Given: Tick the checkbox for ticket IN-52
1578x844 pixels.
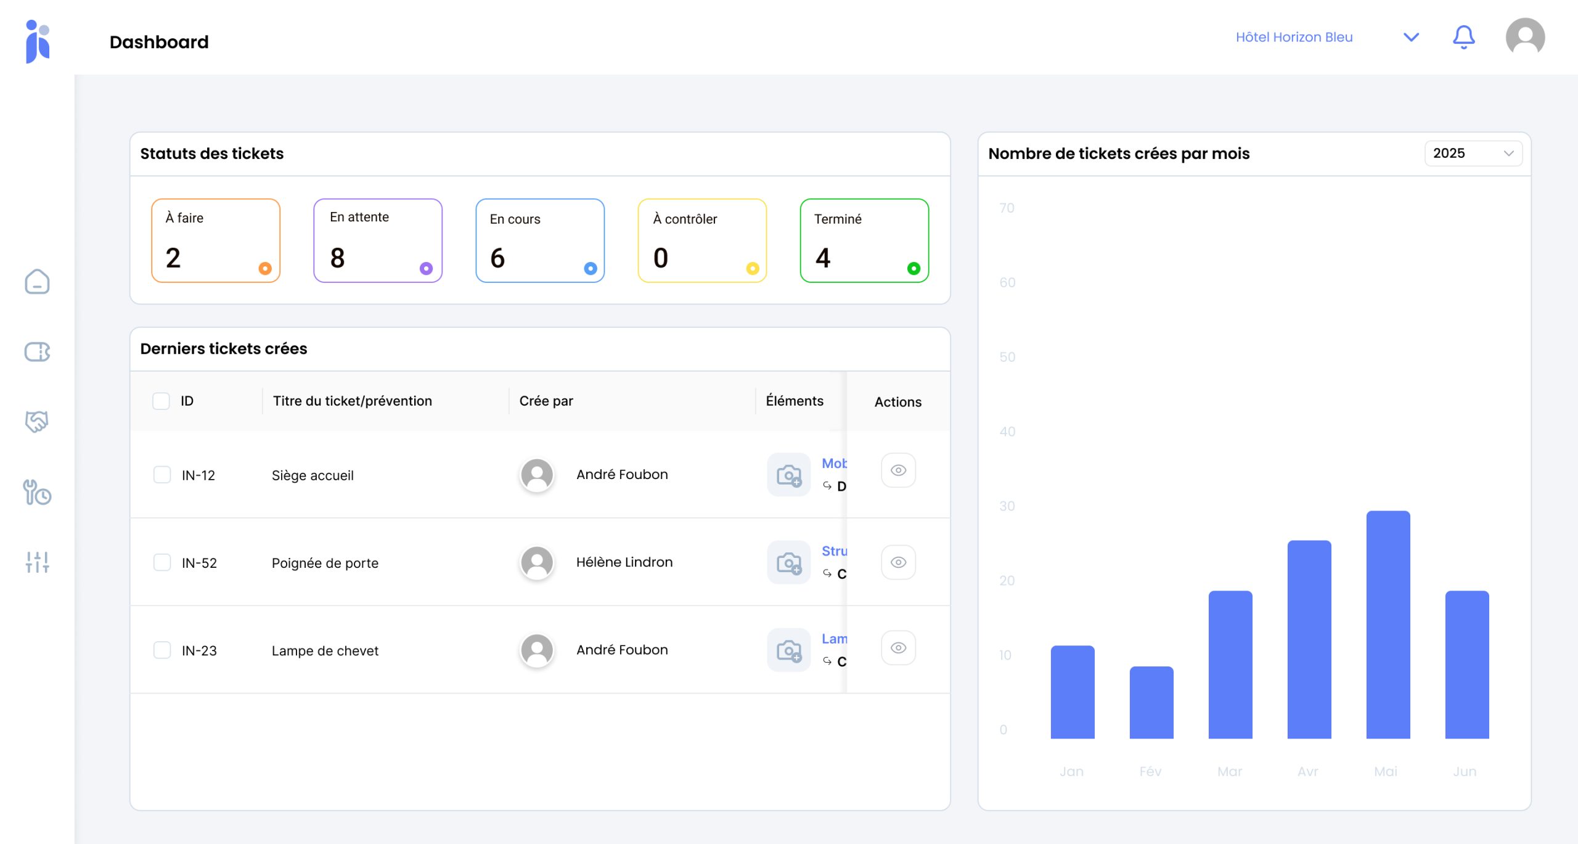Looking at the screenshot, I should [162, 562].
